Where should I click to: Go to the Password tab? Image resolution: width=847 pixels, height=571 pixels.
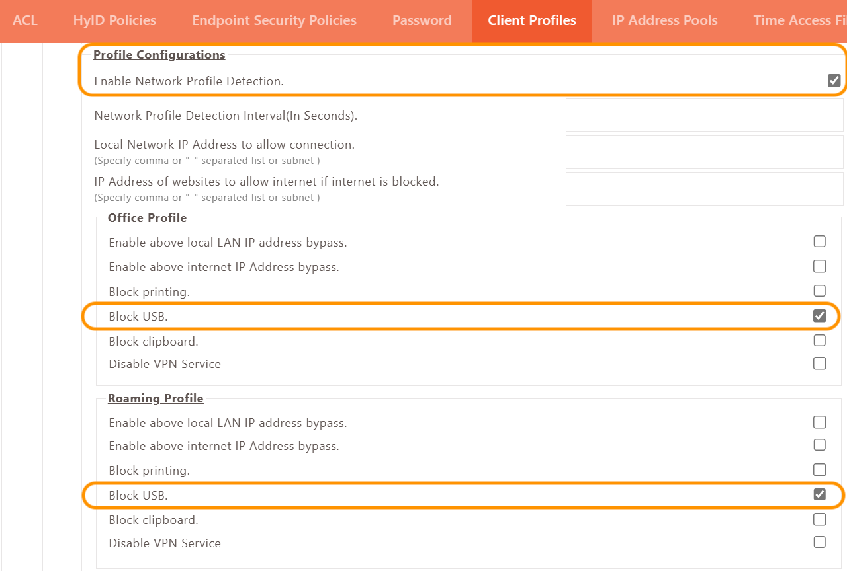(x=422, y=20)
